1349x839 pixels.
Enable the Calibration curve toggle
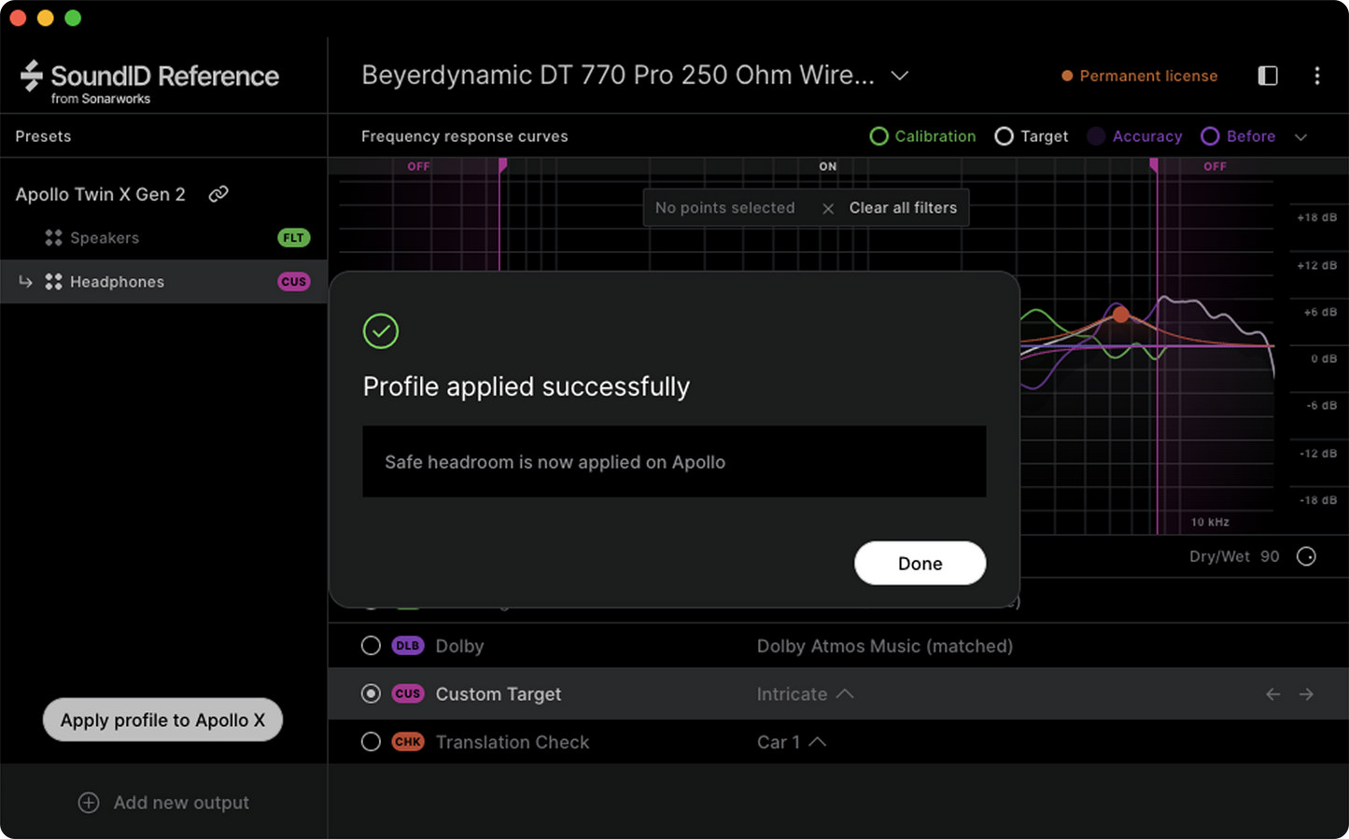pos(878,136)
